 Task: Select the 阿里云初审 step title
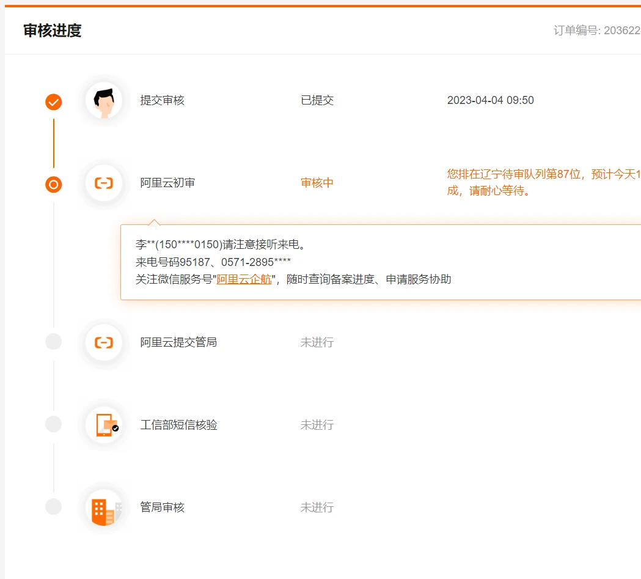pos(167,183)
